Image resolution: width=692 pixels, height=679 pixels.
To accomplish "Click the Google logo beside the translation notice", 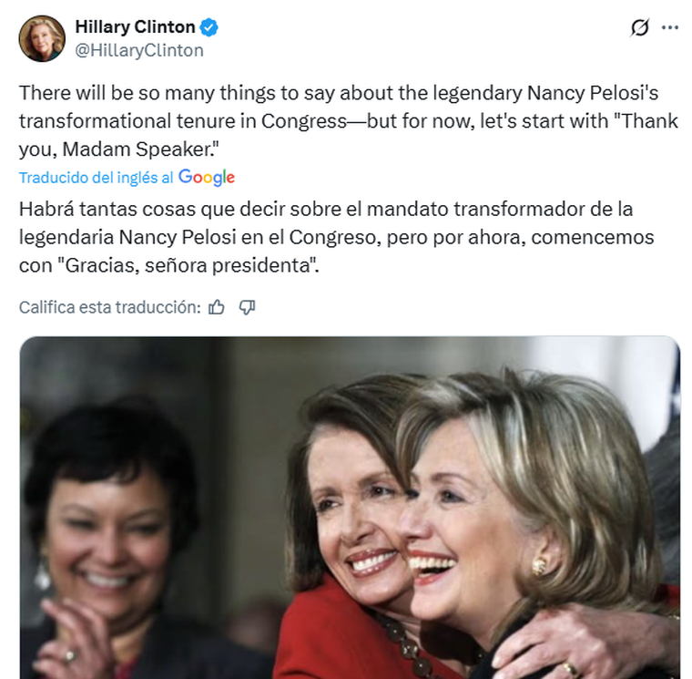I will click(x=207, y=178).
